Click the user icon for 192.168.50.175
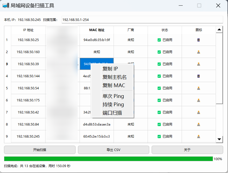 199,100
